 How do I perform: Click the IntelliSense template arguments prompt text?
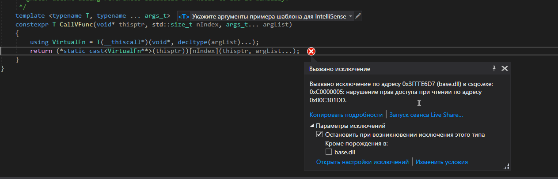coord(269,16)
